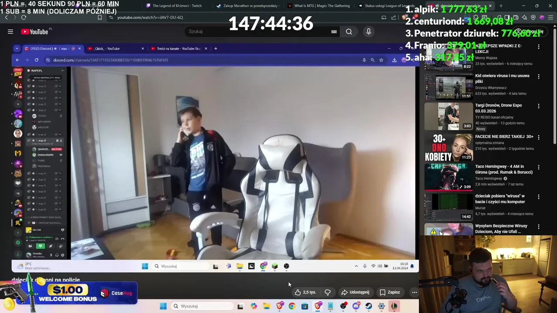The image size is (557, 313).
Task: Open Start on the in-video Windows taskbar
Action: [145, 266]
